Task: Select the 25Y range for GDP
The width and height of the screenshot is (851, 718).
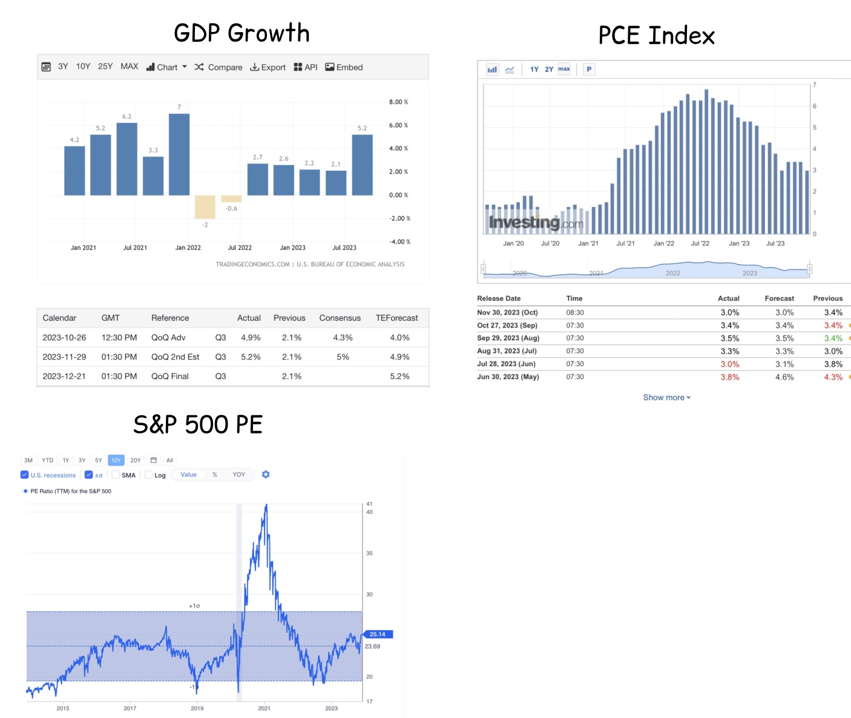Action: point(105,67)
